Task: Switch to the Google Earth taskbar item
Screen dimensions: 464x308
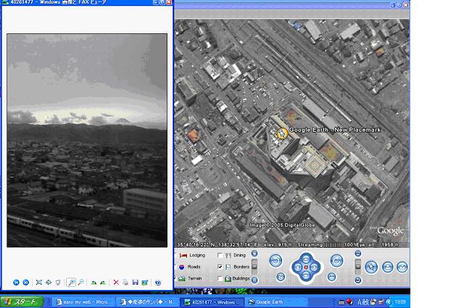Action: pyautogui.click(x=271, y=301)
